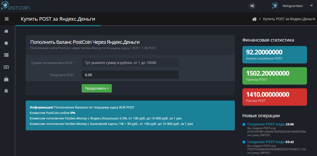Select the asterisk icon in sidebar
The height and width of the screenshot is (156, 317).
pyautogui.click(x=6, y=43)
